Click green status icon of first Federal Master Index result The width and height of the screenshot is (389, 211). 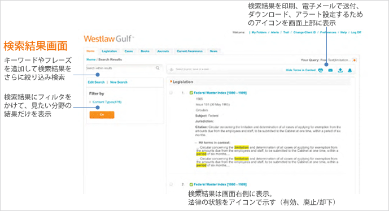(191, 93)
